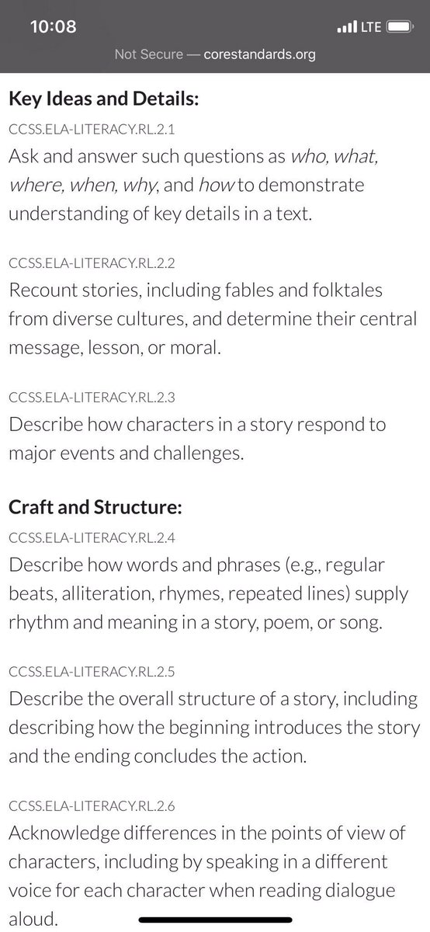Tap the LTE network indicator
The image size is (430, 932).
(x=369, y=27)
